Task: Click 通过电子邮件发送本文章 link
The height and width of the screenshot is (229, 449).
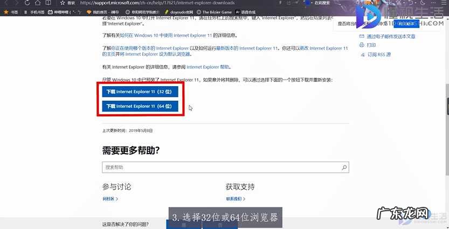Action: [391, 36]
